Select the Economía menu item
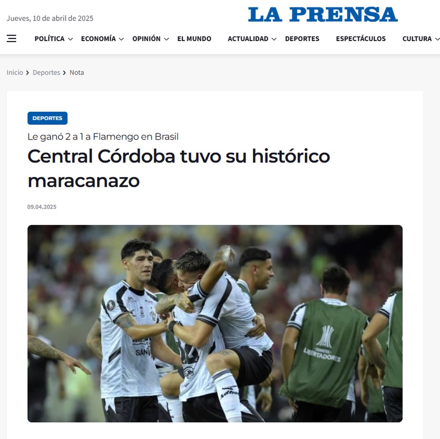Screen dimensions: 440x439 coord(98,39)
